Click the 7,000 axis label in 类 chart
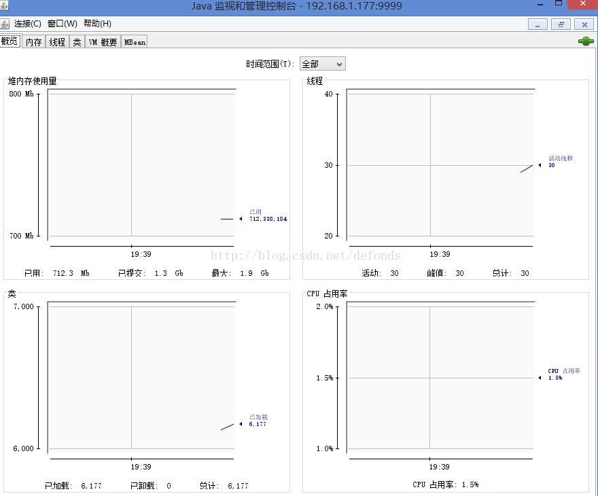This screenshot has width=598, height=496. pyautogui.click(x=24, y=306)
